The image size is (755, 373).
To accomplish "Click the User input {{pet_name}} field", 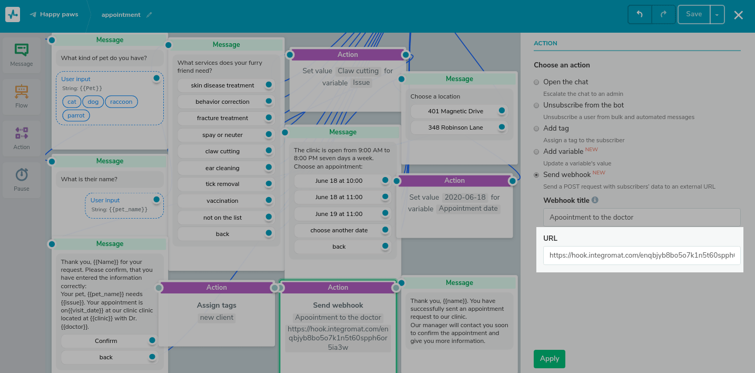I will point(124,205).
